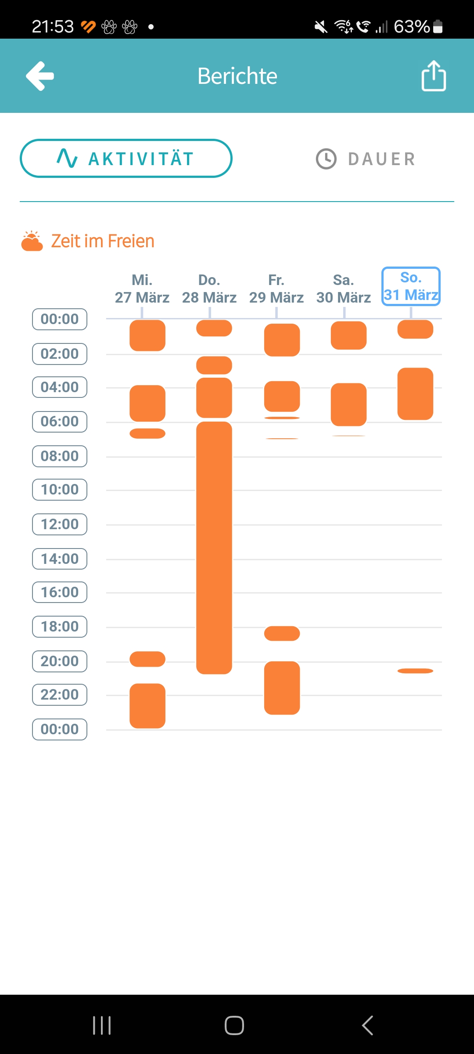Image resolution: width=474 pixels, height=1054 pixels.
Task: Select the Fr. 29 März day header
Action: (276, 289)
